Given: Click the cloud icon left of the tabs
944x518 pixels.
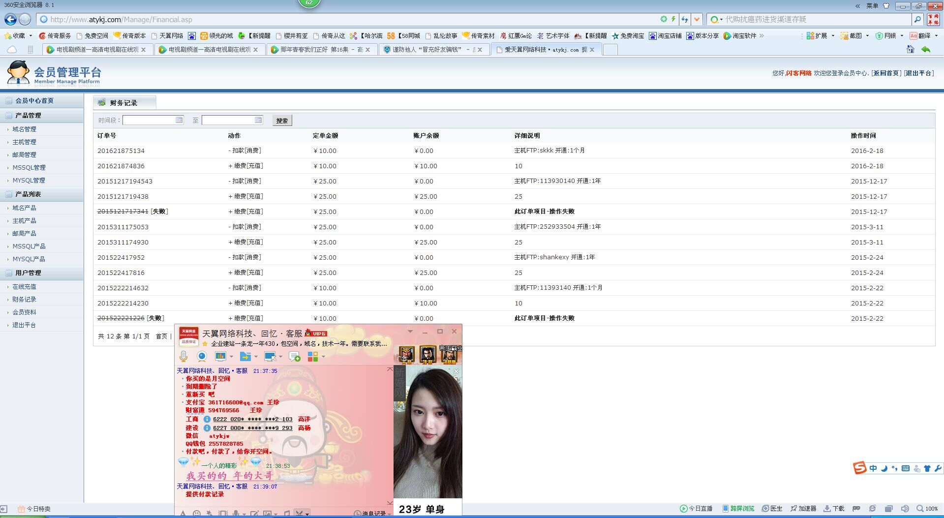Looking at the screenshot, I should [12, 50].
